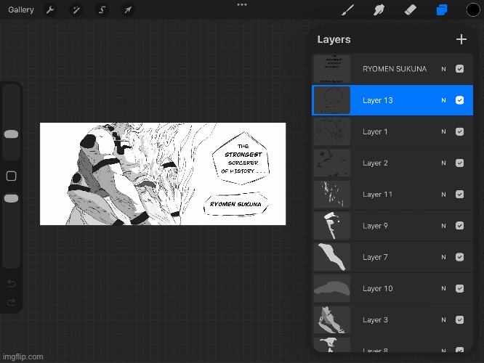
Task: Open blend mode N for Layer 1
Action: pyautogui.click(x=443, y=132)
